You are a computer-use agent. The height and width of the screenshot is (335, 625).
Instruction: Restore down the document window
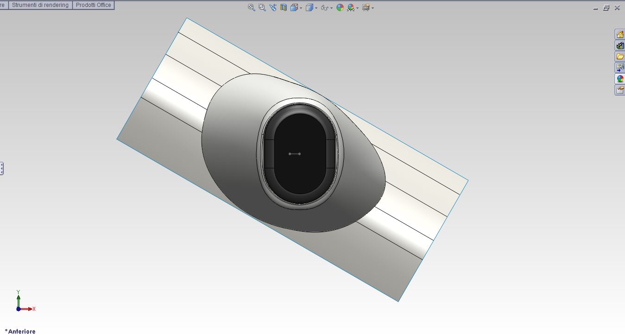(x=606, y=8)
